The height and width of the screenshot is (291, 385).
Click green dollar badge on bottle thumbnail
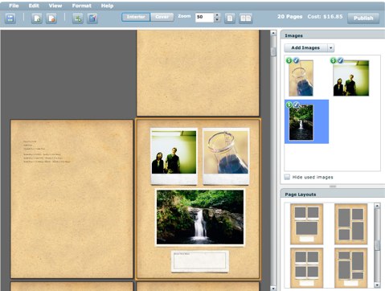[289, 60]
